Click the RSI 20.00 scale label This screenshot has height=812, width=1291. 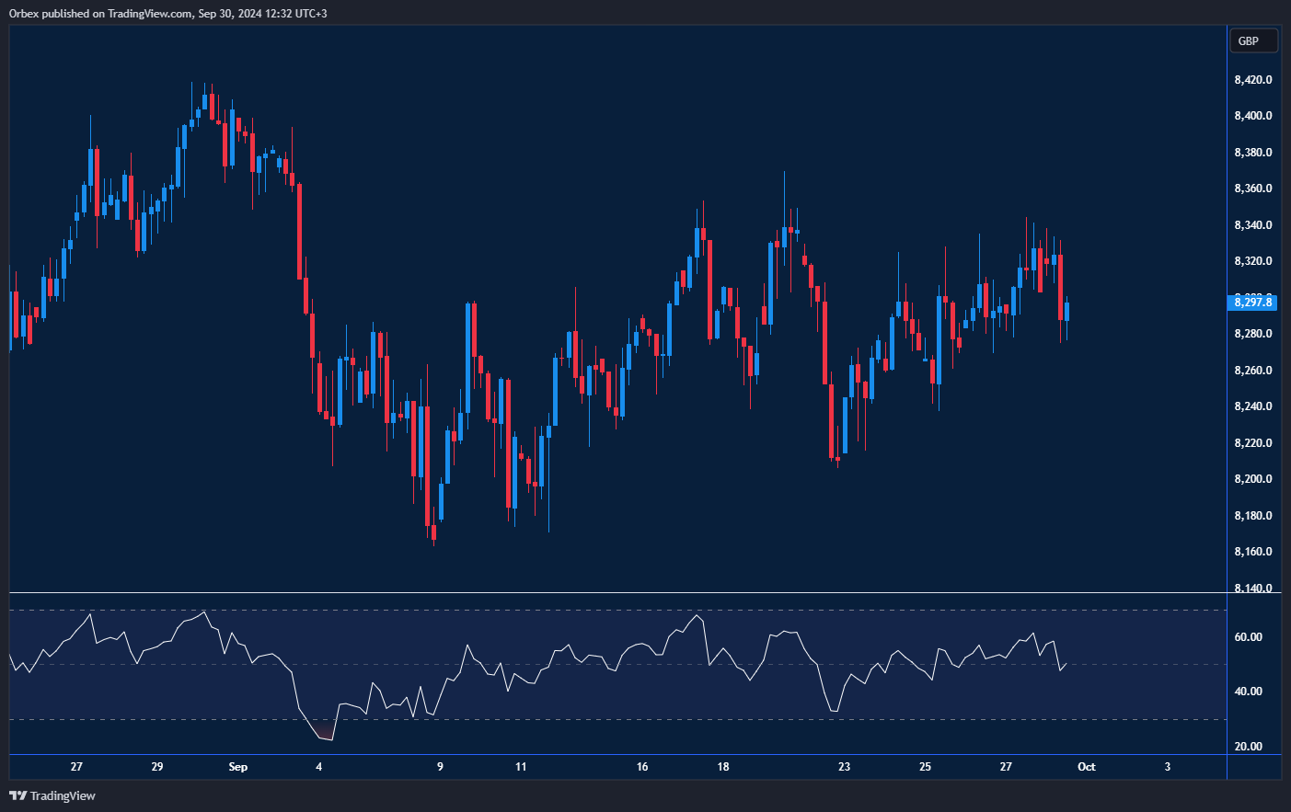(x=1248, y=747)
